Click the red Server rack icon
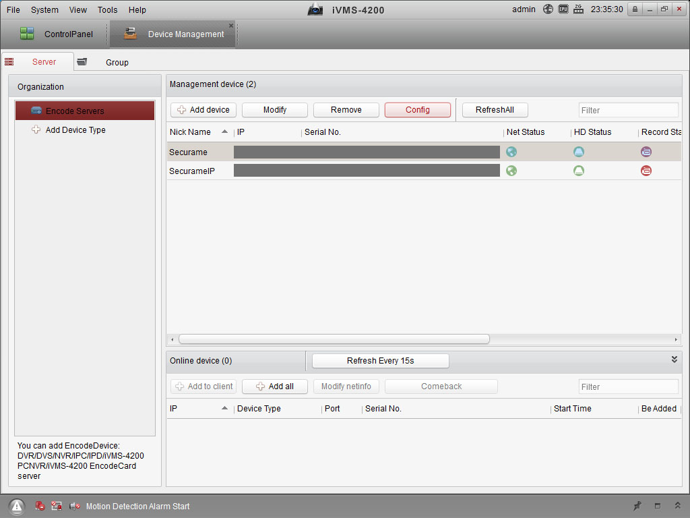The width and height of the screenshot is (690, 518). [9, 61]
